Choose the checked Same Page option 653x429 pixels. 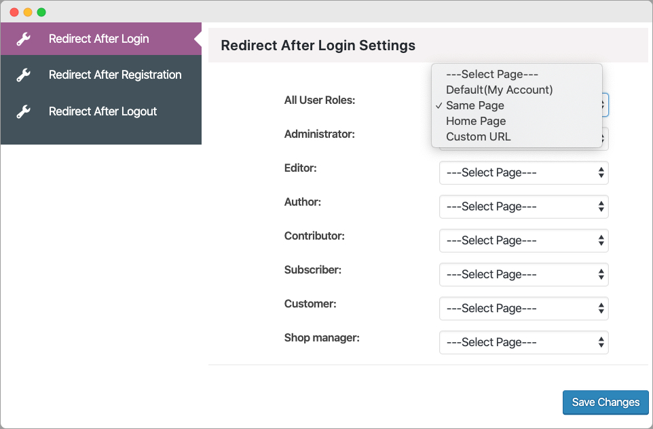pos(475,105)
